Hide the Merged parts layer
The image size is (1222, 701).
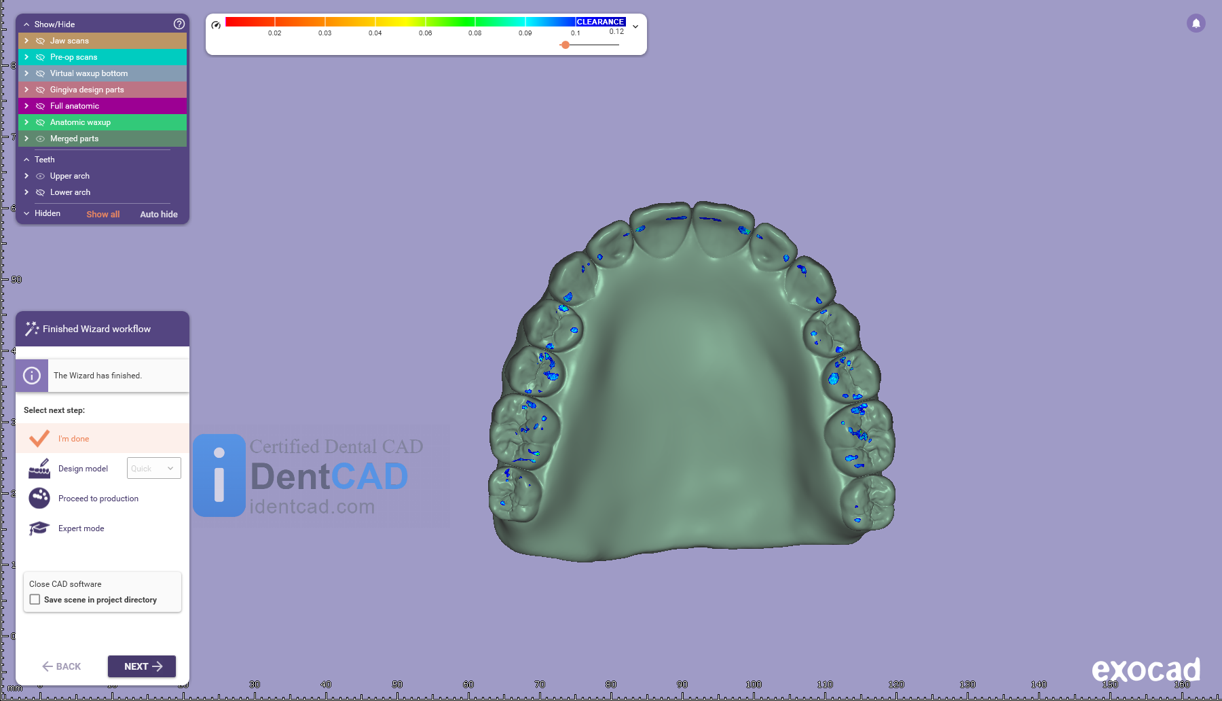(40, 139)
